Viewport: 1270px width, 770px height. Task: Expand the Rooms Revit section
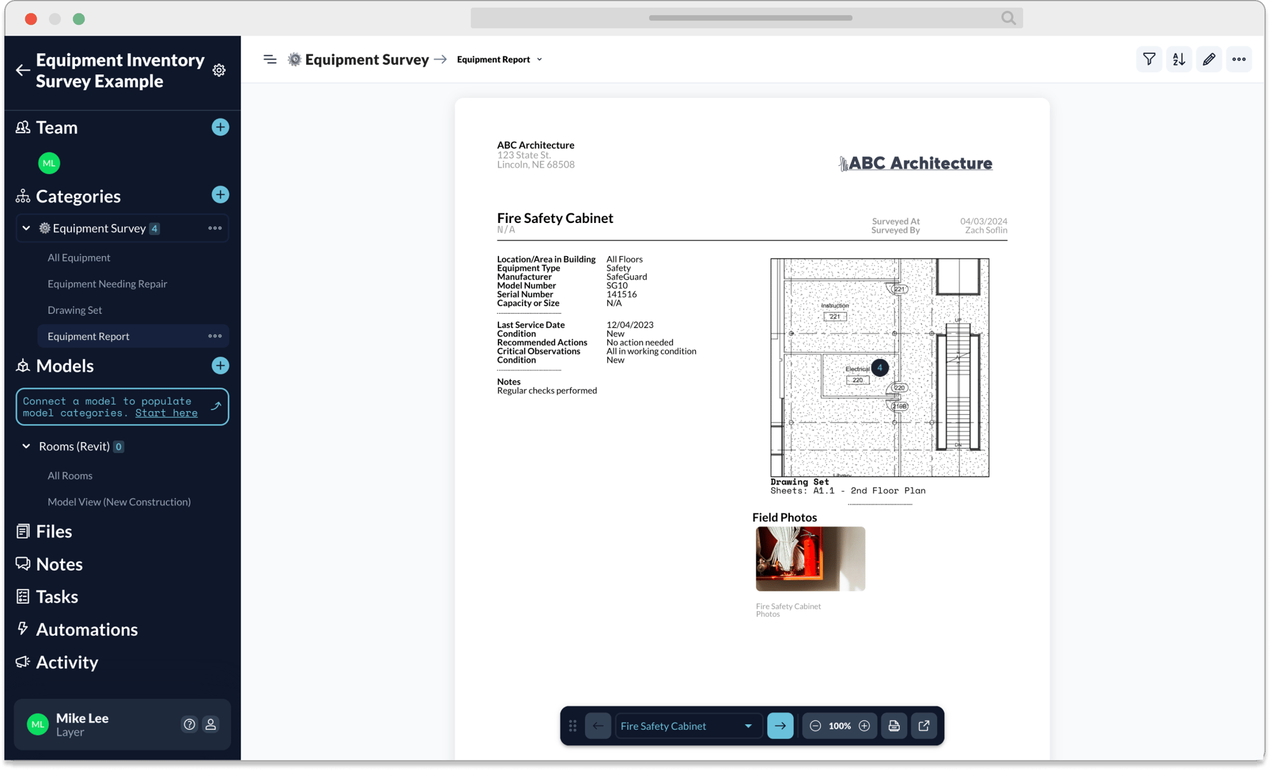click(x=27, y=446)
